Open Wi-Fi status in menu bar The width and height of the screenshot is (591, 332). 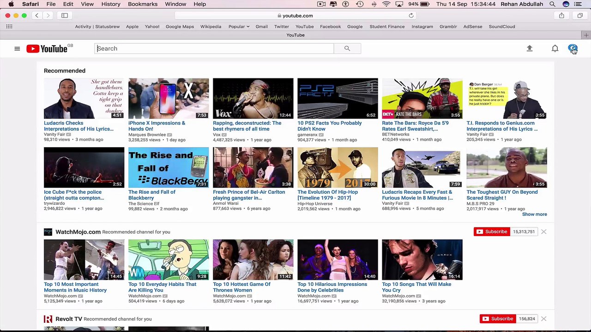click(386, 4)
